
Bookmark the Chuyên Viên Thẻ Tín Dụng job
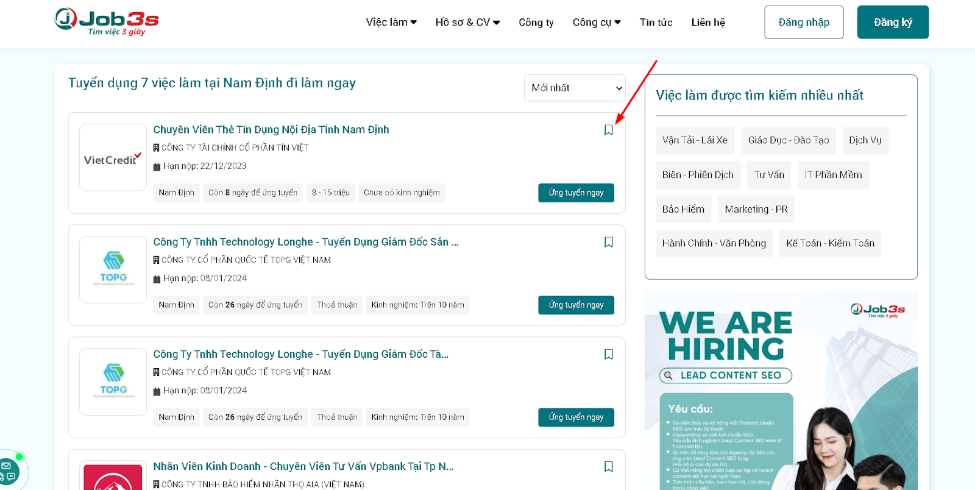tap(608, 130)
